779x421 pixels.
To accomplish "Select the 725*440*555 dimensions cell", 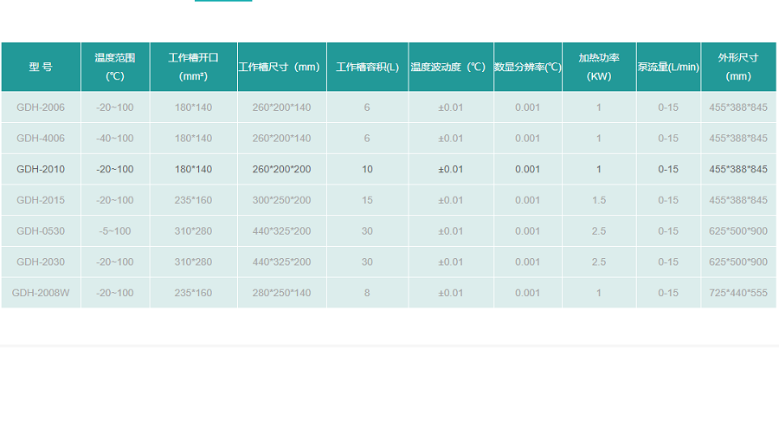I will (x=738, y=293).
